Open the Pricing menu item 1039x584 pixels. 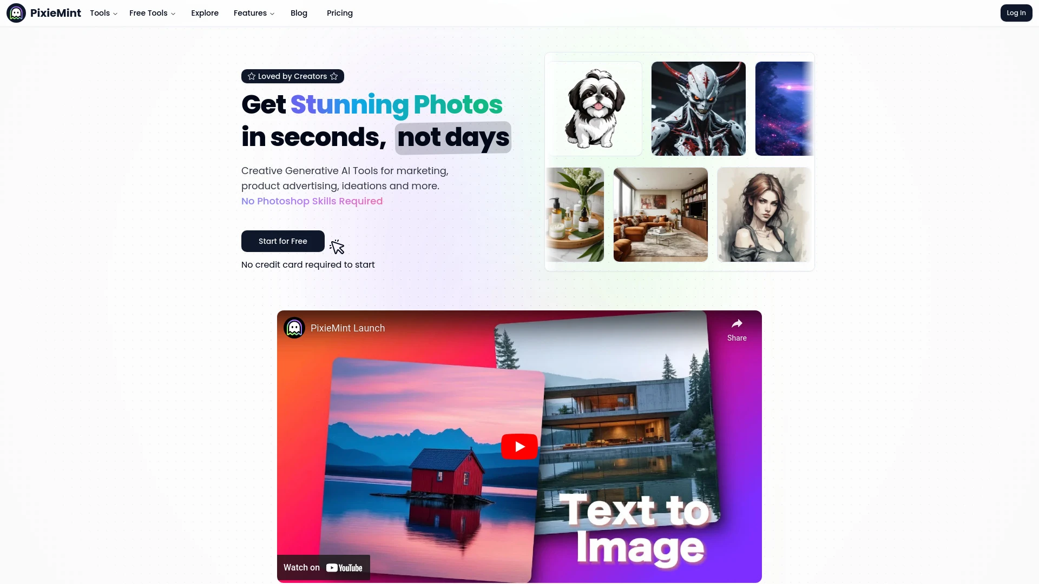tap(340, 13)
